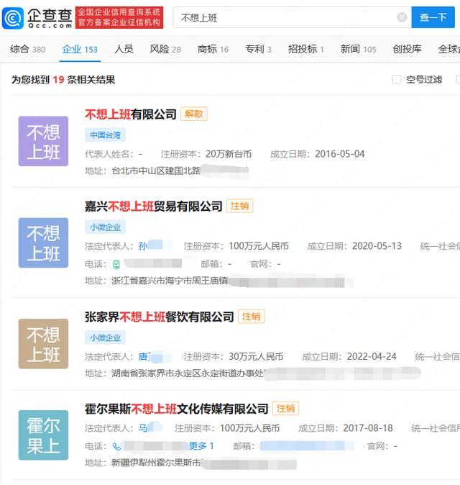This screenshot has height=485, width=460.
Task: Click the teal 霍尔果上 logo thumbnail
Action: tap(43, 435)
